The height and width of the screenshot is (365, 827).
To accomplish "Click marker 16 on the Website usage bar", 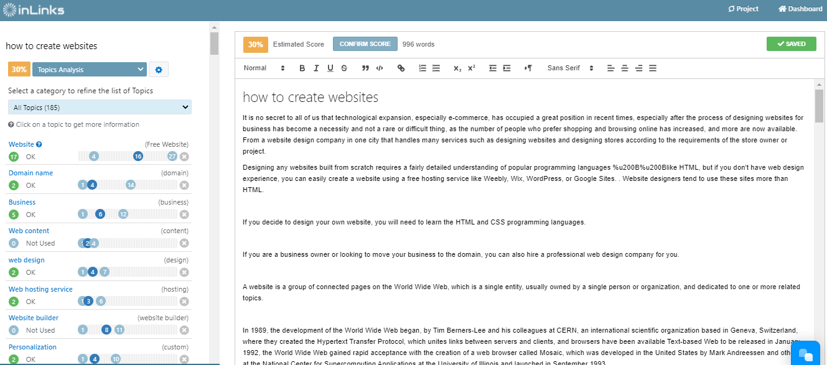I will click(x=138, y=156).
